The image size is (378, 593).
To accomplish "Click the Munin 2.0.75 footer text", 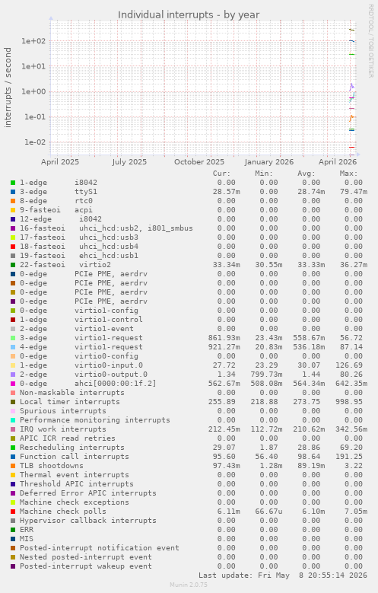I will pos(189,585).
